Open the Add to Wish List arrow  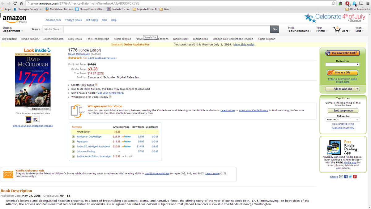pos(357,89)
